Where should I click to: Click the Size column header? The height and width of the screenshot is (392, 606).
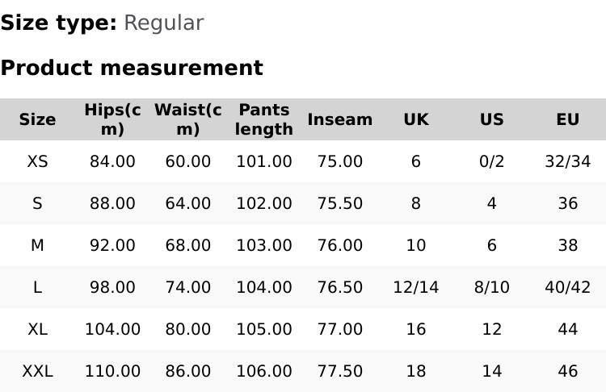[x=37, y=119]
